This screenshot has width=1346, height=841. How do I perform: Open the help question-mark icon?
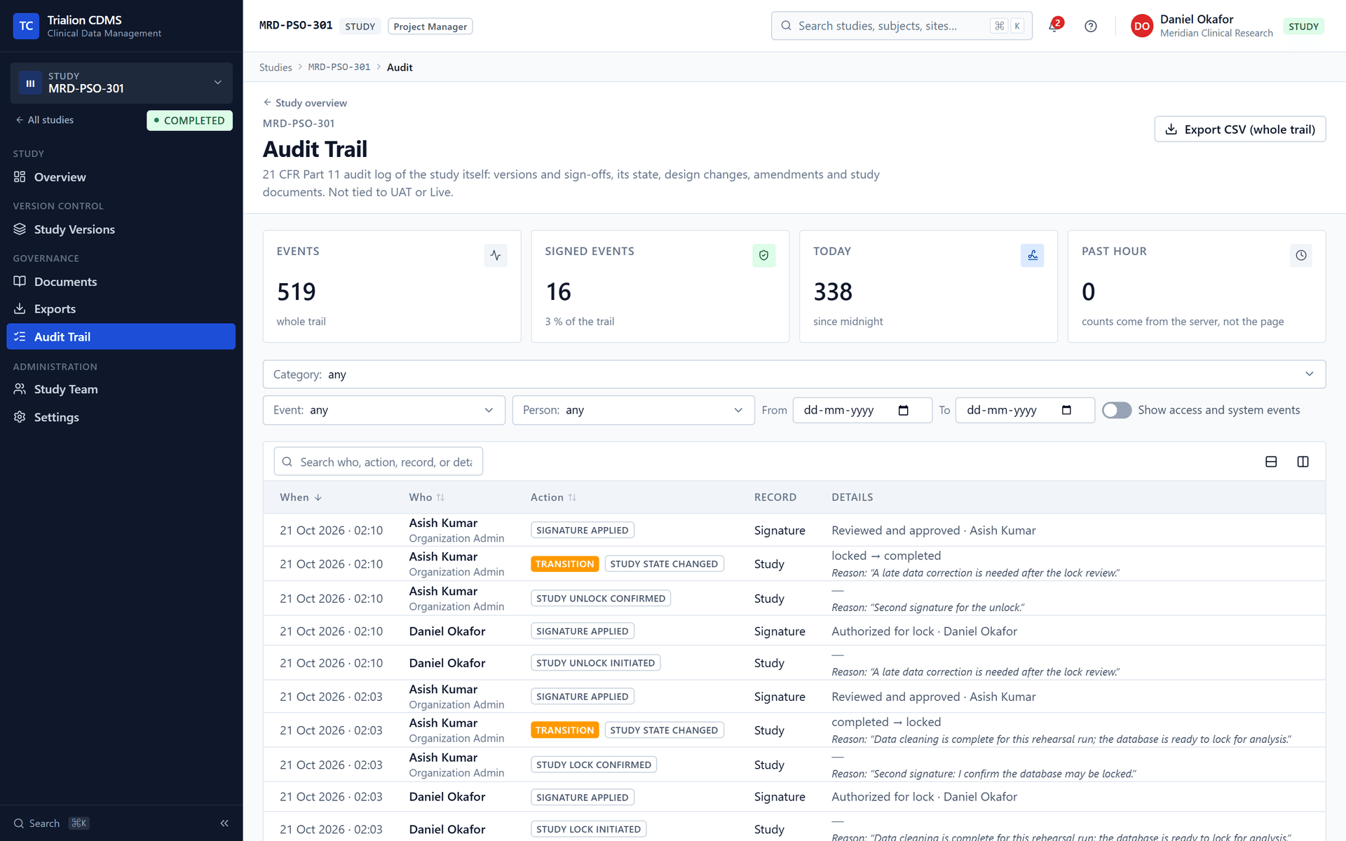1091,26
